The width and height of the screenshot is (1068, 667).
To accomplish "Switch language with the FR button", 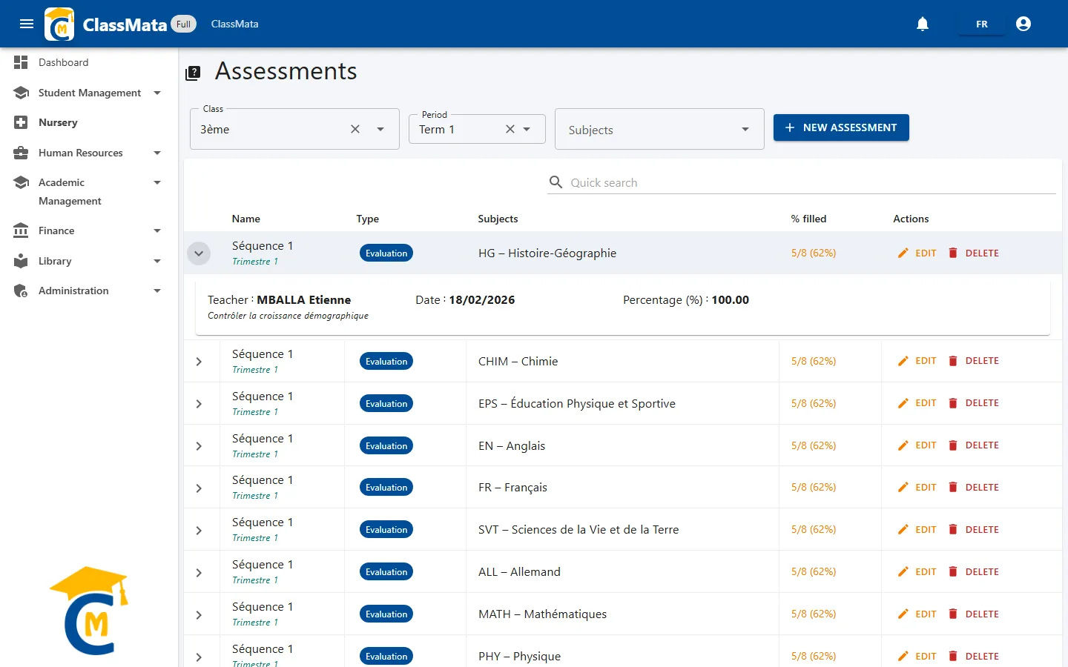I will (982, 24).
